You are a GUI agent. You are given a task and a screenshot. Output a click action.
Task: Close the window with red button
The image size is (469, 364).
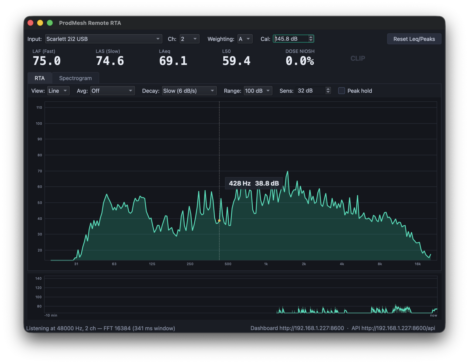[x=30, y=23]
